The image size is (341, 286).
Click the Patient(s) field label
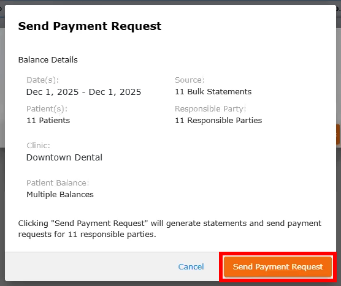[47, 109]
